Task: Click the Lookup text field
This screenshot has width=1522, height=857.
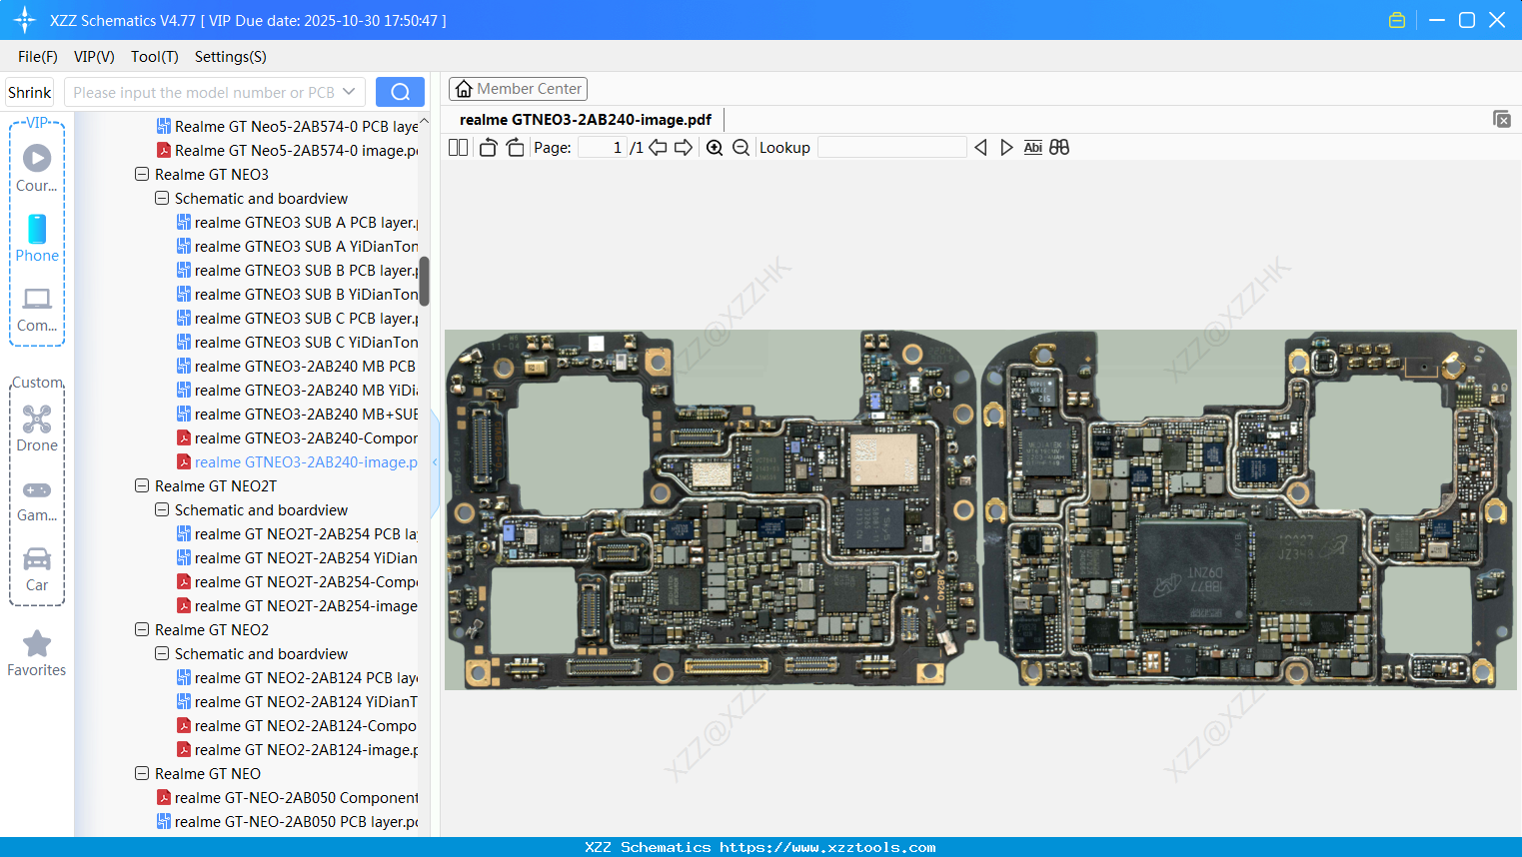Action: [x=891, y=148]
